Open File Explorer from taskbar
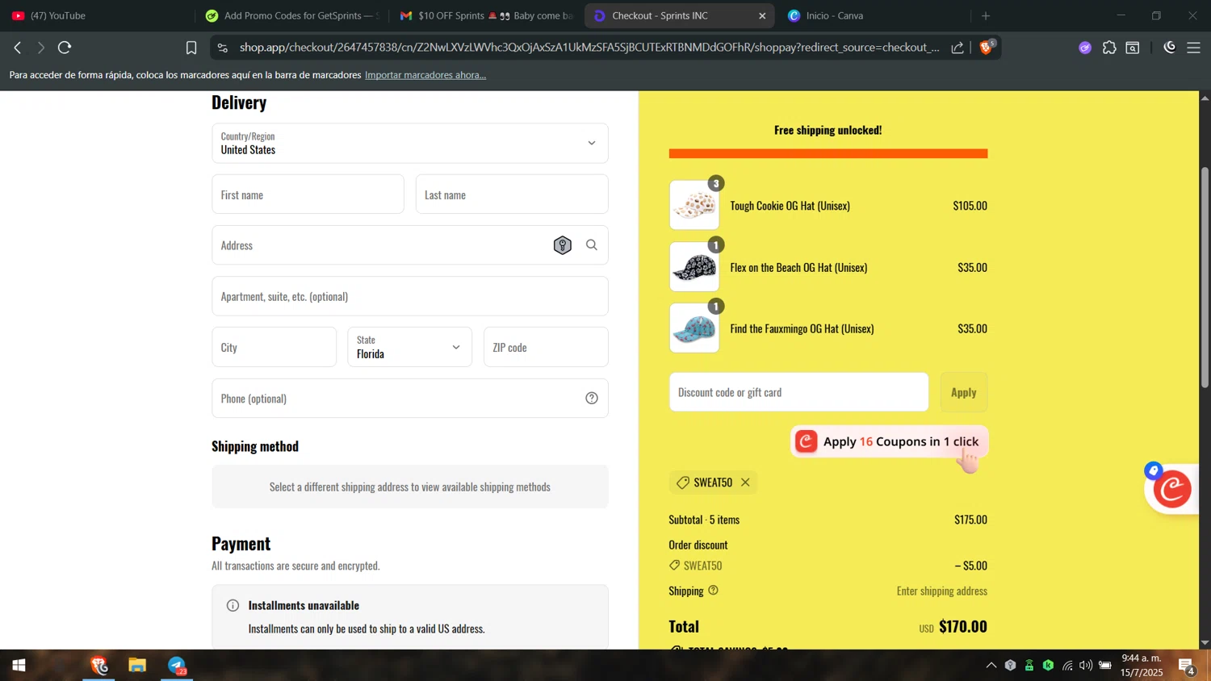The width and height of the screenshot is (1211, 681). coord(137,666)
